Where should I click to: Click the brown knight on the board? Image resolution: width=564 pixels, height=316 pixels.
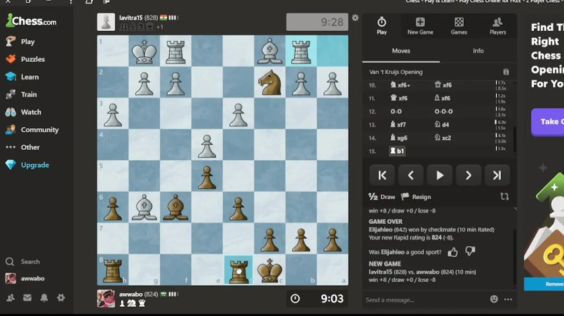[x=270, y=83]
